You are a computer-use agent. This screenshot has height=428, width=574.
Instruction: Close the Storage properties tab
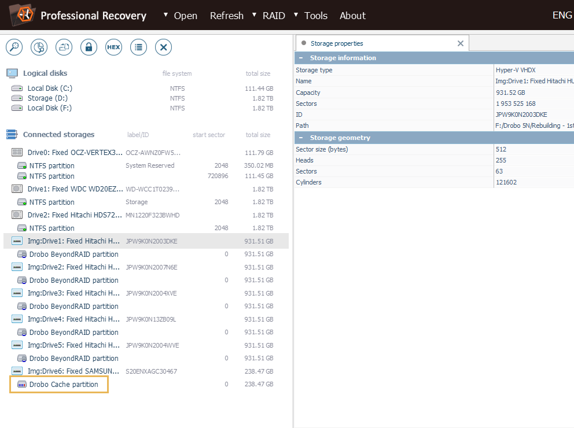click(x=461, y=43)
